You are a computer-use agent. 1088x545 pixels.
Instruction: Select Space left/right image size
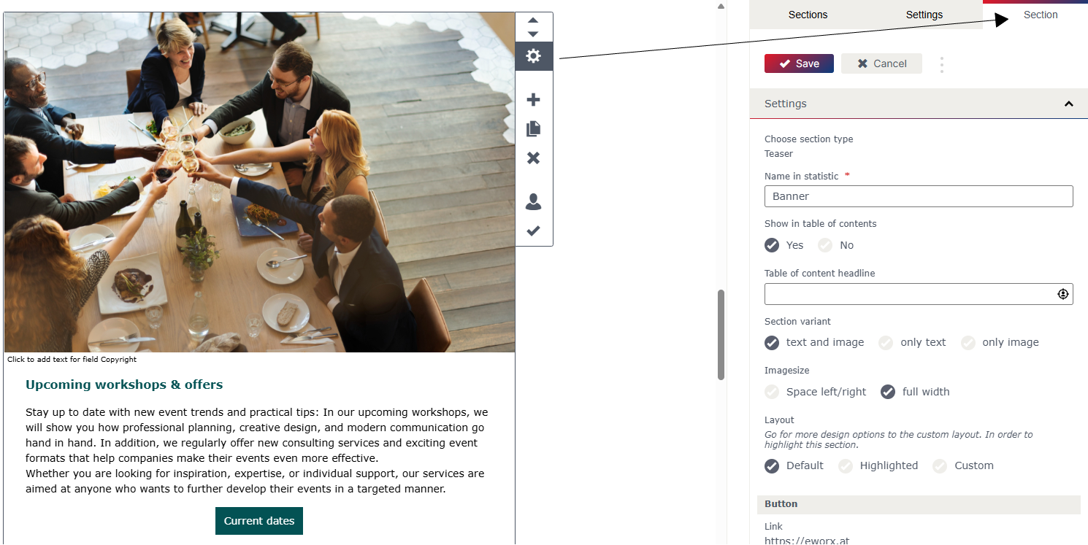pyautogui.click(x=816, y=392)
